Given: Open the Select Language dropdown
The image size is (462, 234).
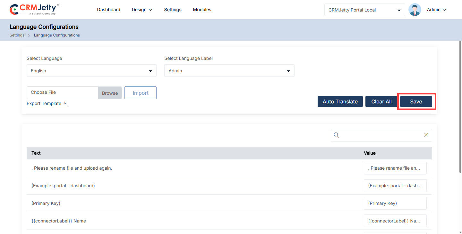Looking at the screenshot, I should pos(91,71).
